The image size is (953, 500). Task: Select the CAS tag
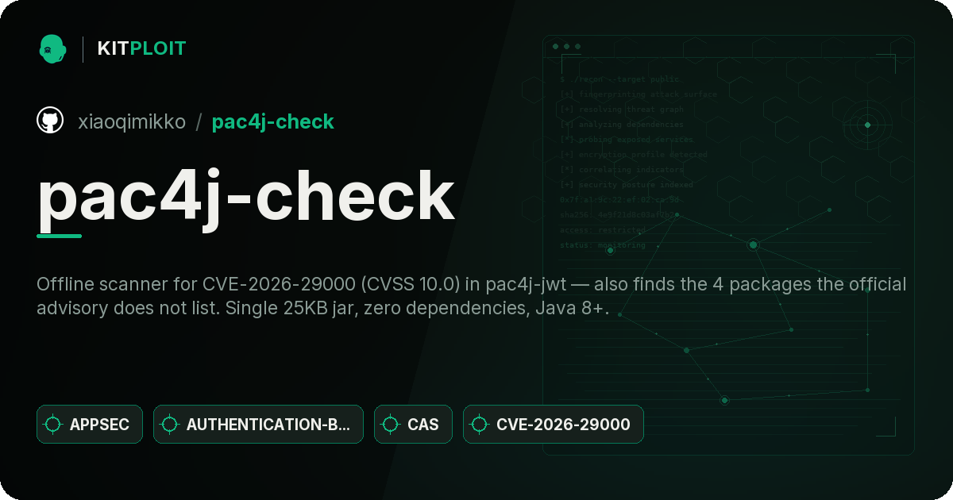click(x=413, y=424)
